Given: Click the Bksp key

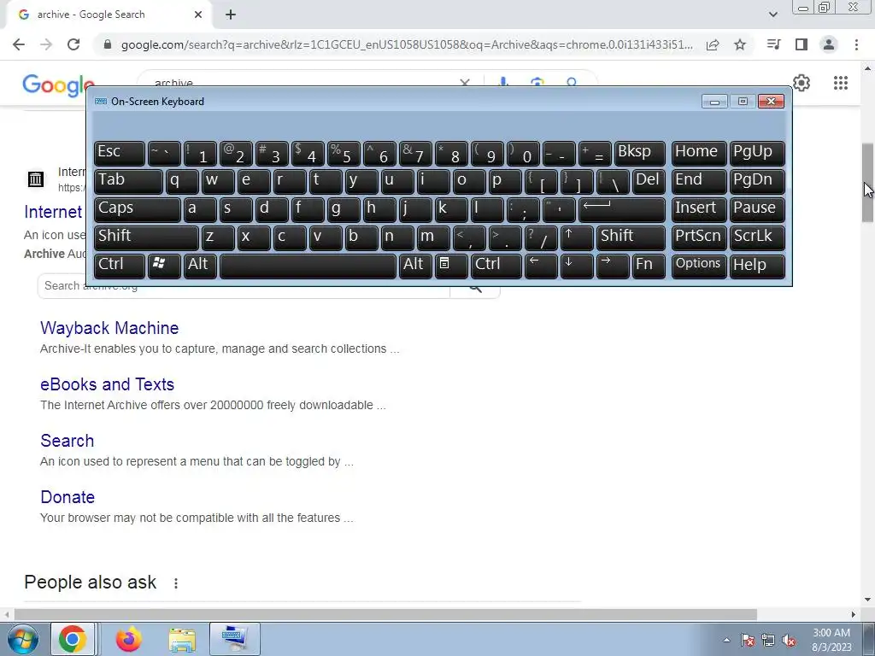Looking at the screenshot, I should click(x=639, y=153).
